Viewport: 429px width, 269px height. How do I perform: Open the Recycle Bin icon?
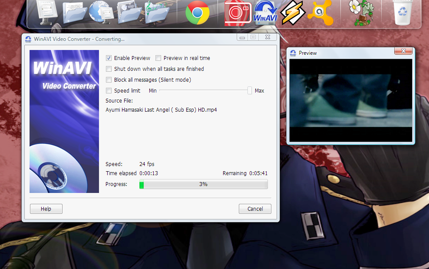(402, 13)
